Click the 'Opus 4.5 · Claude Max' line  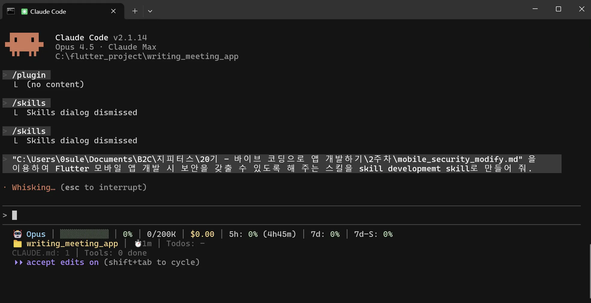106,47
